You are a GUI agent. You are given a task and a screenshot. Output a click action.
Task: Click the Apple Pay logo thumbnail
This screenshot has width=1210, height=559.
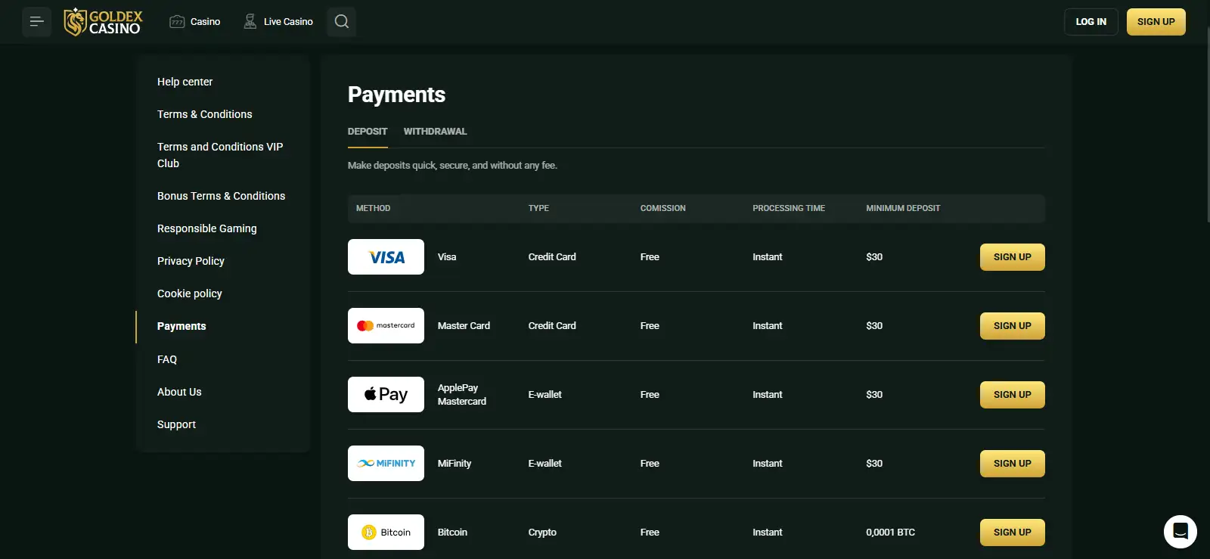click(x=386, y=395)
